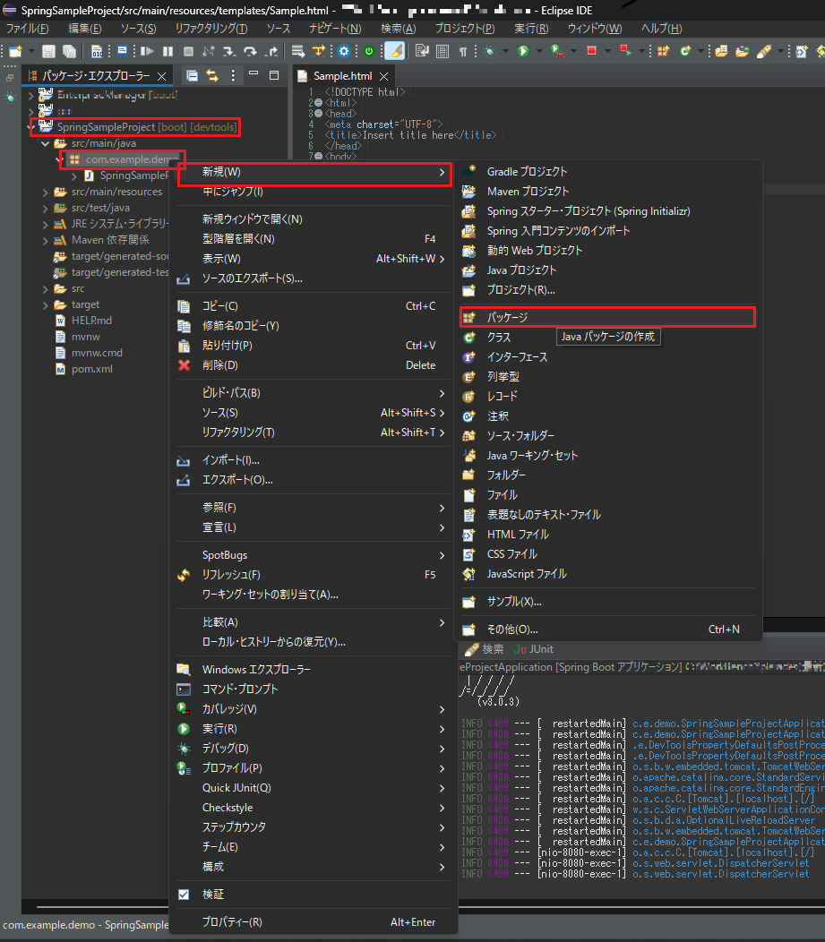Expand the src/test/java folder node
Screen dimensions: 825x942
click(x=45, y=209)
